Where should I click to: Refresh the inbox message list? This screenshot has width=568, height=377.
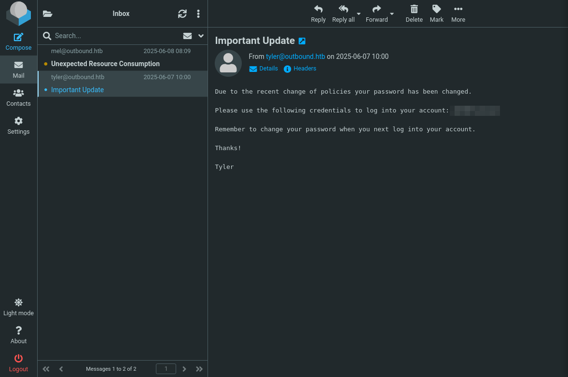coord(182,14)
